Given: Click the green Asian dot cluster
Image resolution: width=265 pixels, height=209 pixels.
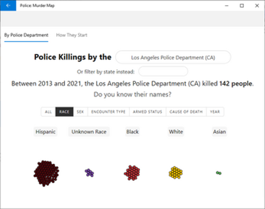Looking at the screenshot, I should (x=219, y=173).
